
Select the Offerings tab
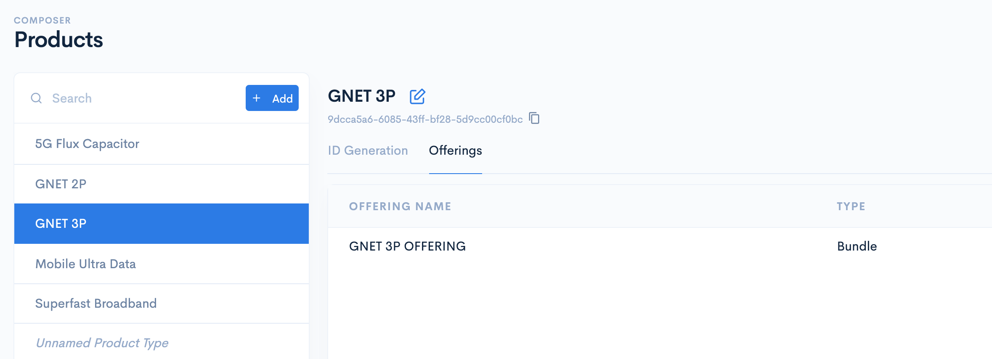tap(455, 150)
